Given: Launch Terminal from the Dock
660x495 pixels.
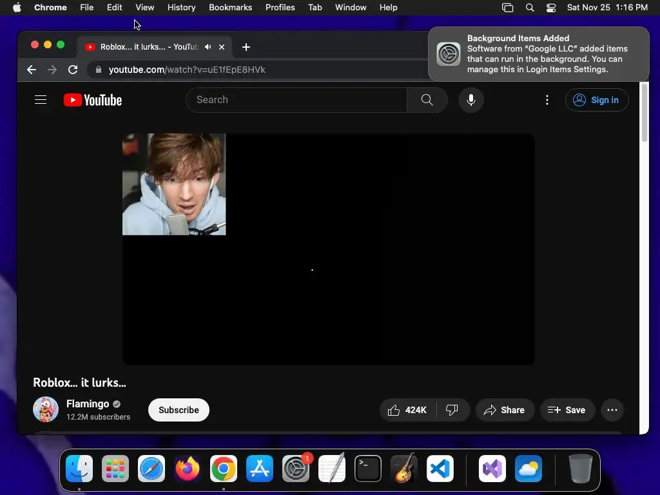Looking at the screenshot, I should click(x=368, y=469).
